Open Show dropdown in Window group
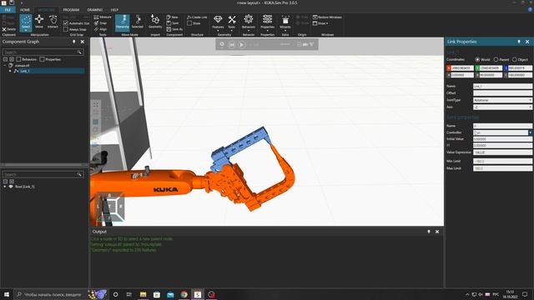534x300 pixels. pyautogui.click(x=320, y=23)
